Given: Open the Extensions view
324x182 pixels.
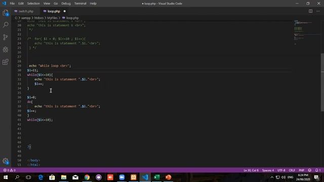Looking at the screenshot, I should tap(6, 62).
